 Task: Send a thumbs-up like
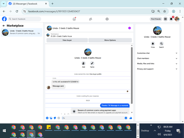tap(131, 118)
